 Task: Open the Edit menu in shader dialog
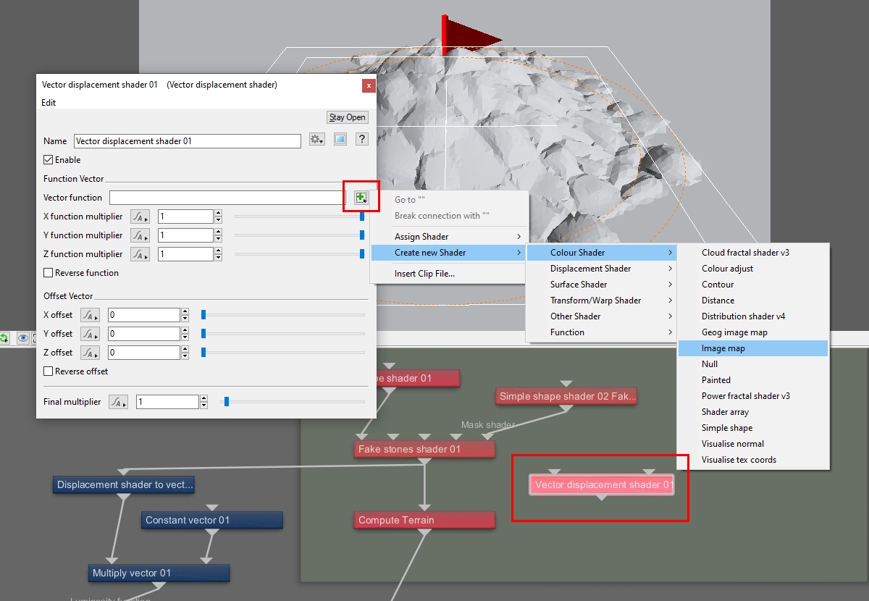tap(49, 103)
